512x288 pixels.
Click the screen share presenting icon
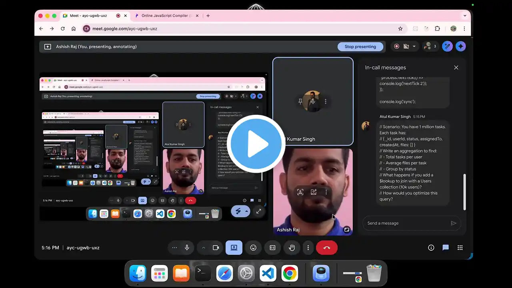tap(234, 248)
